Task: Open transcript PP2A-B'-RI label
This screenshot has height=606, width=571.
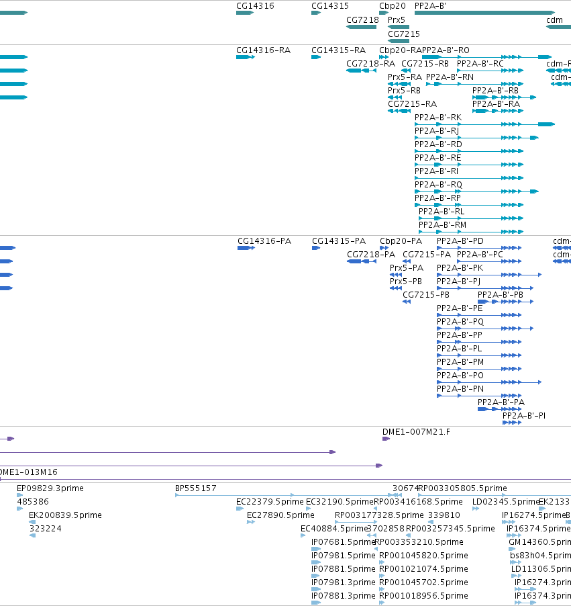Action: 436,171
